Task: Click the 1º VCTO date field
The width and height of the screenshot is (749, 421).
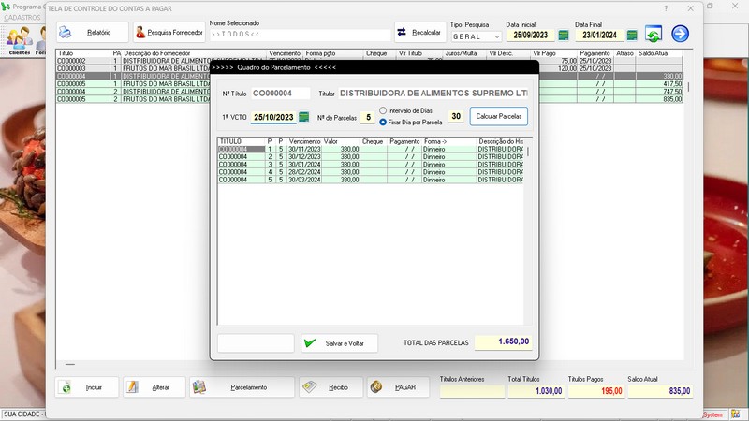Action: [x=272, y=117]
